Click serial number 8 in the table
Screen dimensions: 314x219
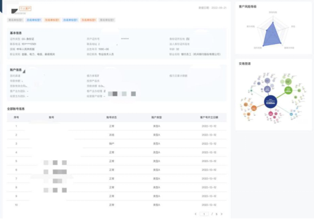pyautogui.click(x=16, y=187)
